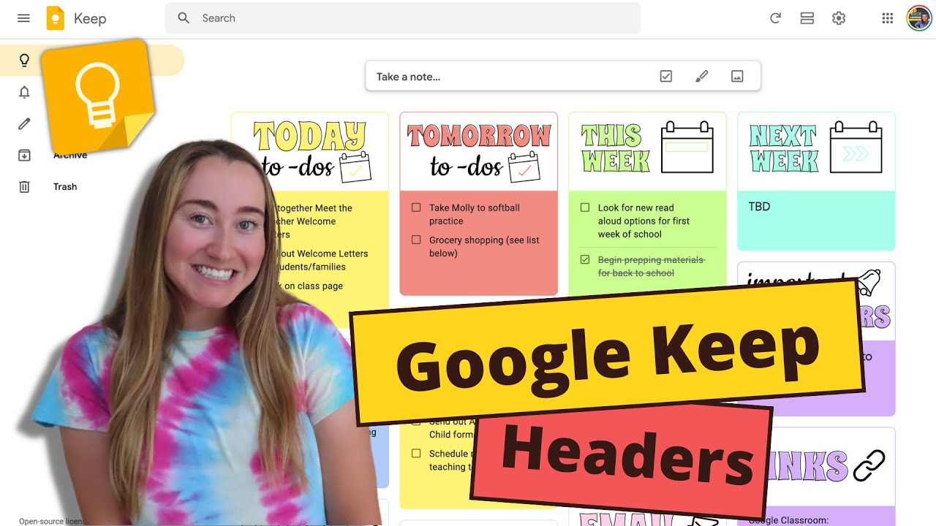This screenshot has width=936, height=526.
Task: Open the Settings gear icon
Action: click(x=839, y=18)
